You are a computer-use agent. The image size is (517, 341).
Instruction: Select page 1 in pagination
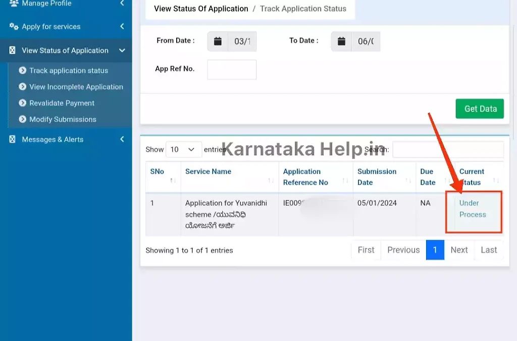[435, 250]
